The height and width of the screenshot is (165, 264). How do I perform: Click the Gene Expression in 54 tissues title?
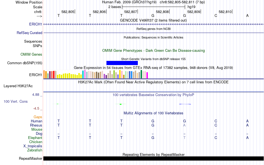pyautogui.click(x=153, y=68)
